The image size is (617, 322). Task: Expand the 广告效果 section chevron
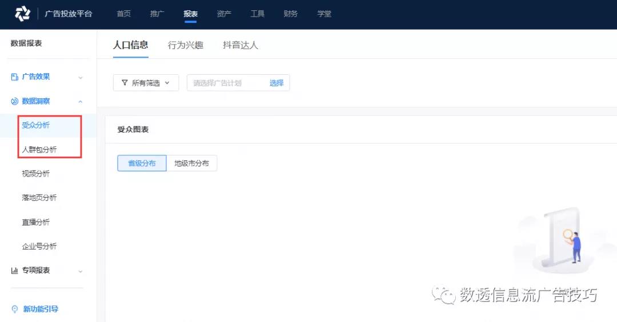[81, 78]
